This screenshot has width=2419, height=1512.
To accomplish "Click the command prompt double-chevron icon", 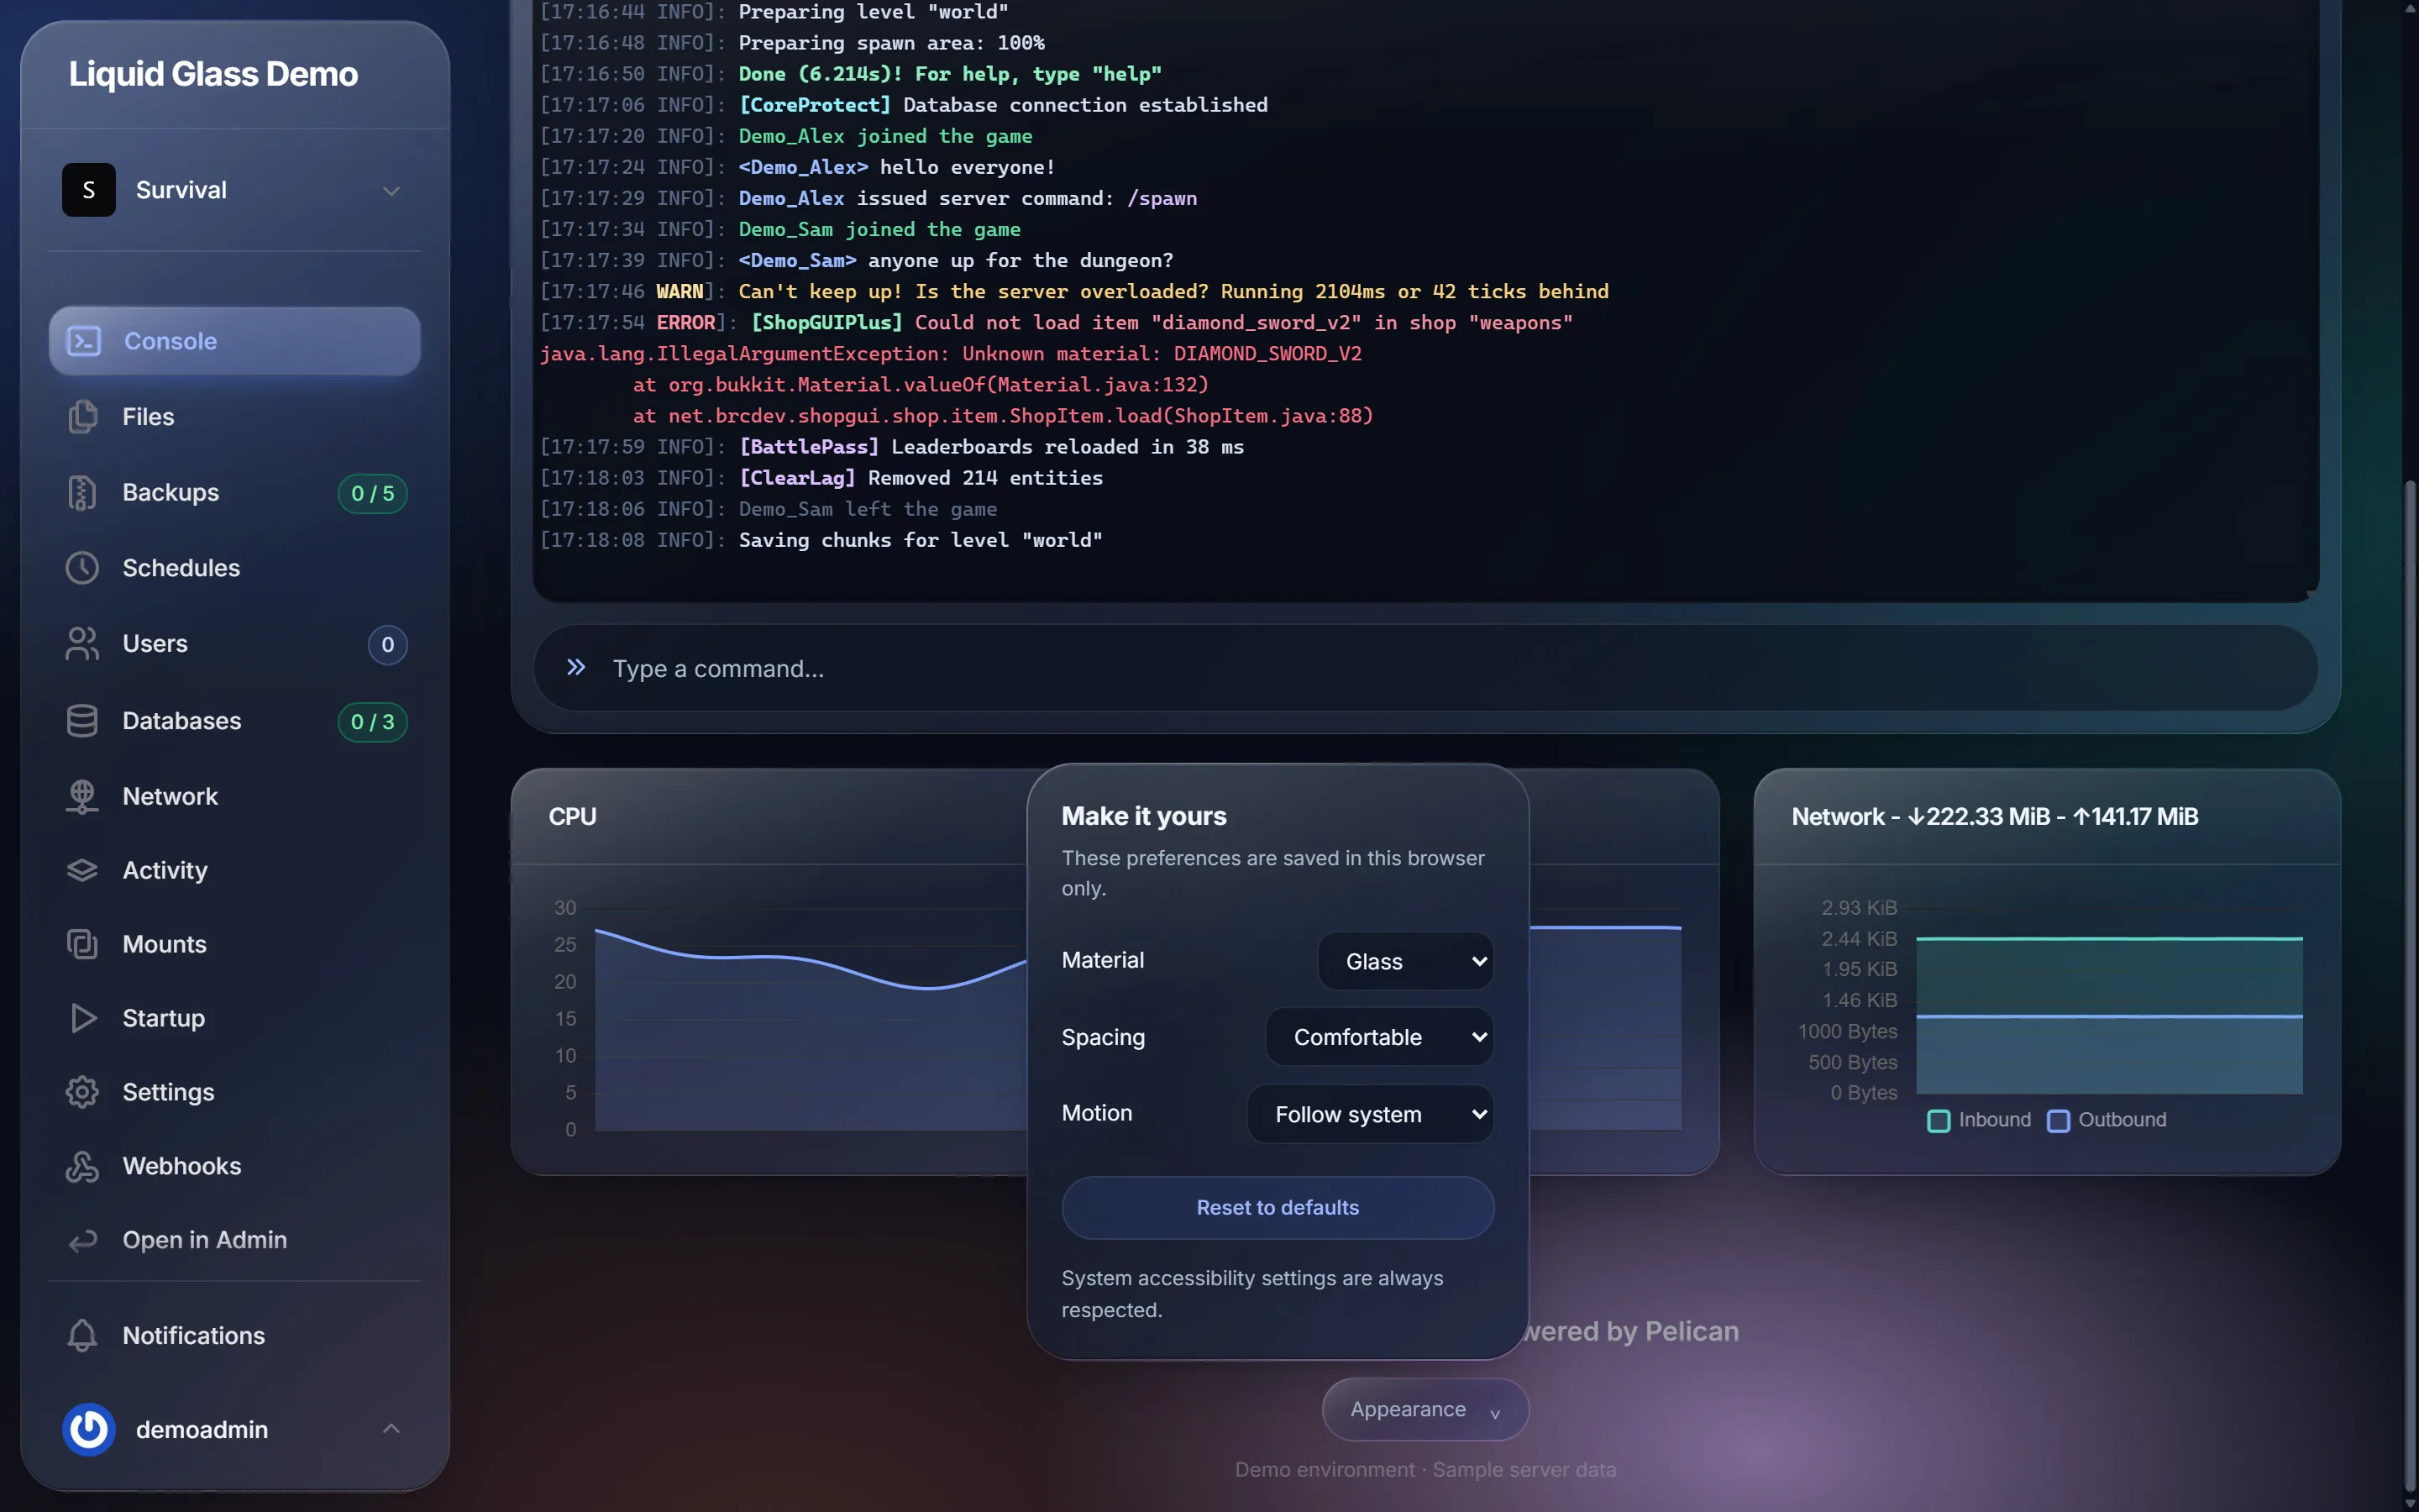I will 575,667.
